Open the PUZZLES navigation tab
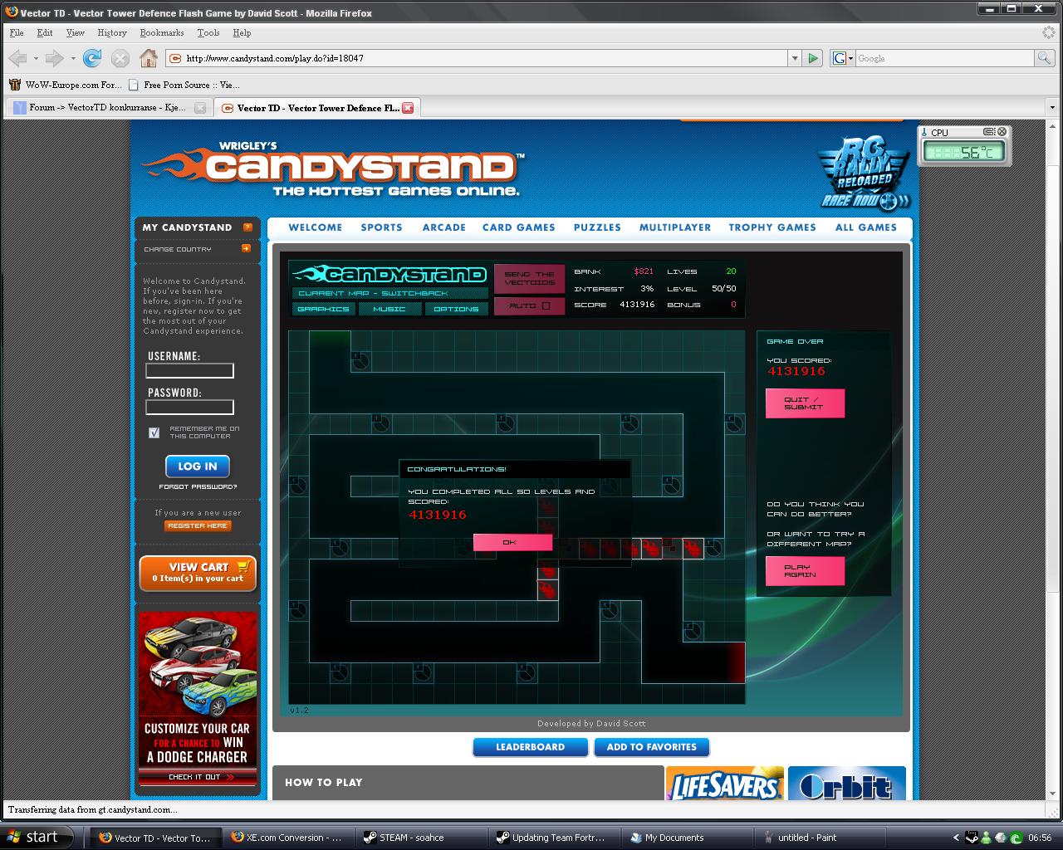This screenshot has width=1063, height=850. 597,227
